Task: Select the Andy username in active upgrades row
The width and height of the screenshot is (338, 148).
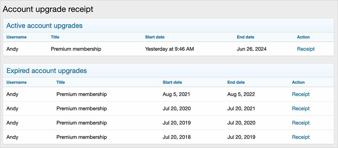Action: click(x=12, y=49)
